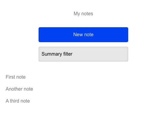Select the note titled Another note
The image size is (159, 131).
[x=19, y=89]
